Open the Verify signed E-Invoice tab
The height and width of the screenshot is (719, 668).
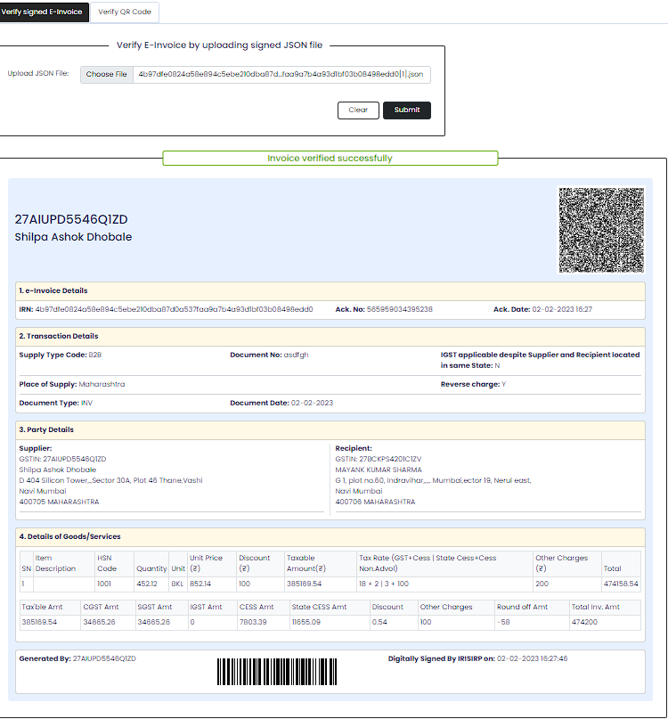pyautogui.click(x=43, y=12)
